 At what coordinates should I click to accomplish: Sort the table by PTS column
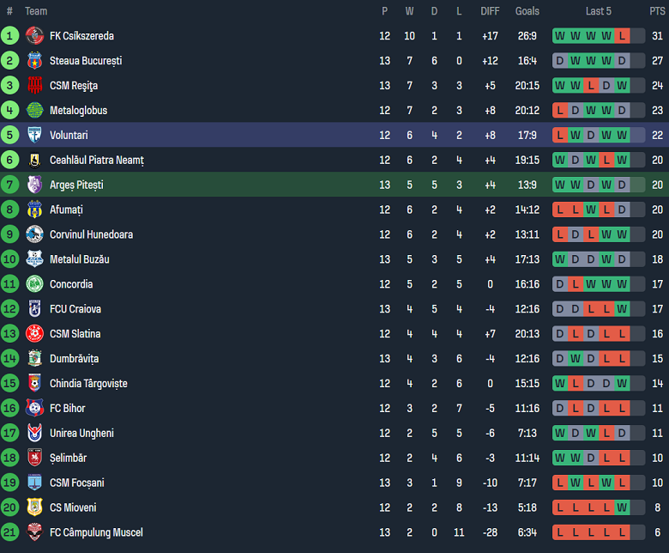pos(657,11)
